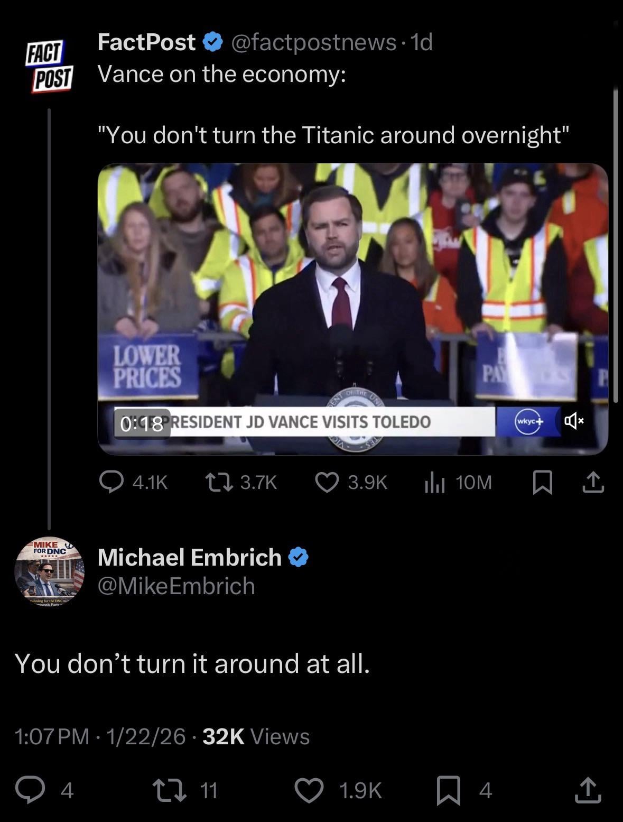This screenshot has height=822, width=623.
Task: Play the Vance Toledo video
Action: click(x=352, y=309)
